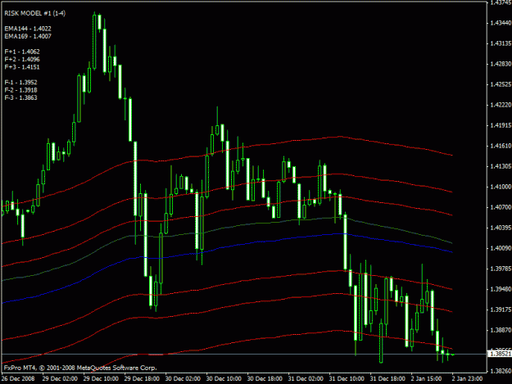Click the '2 Jan 15:00' time axis label

[427, 379]
